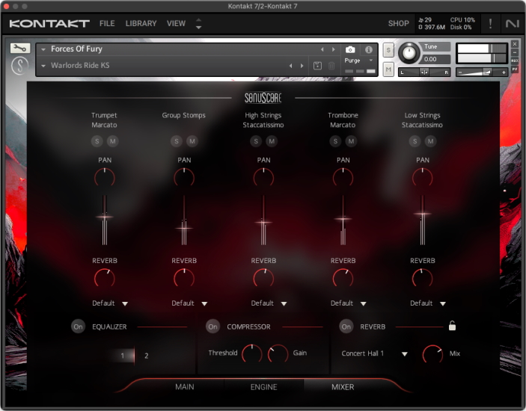This screenshot has height=411, width=526.
Task: Delete the snapshot with the trash icon
Action: (x=331, y=66)
